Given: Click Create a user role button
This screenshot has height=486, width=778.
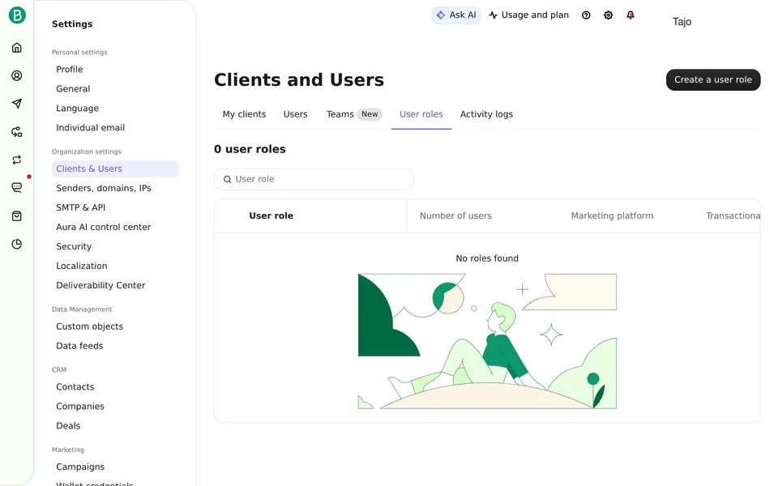Looking at the screenshot, I should (713, 80).
